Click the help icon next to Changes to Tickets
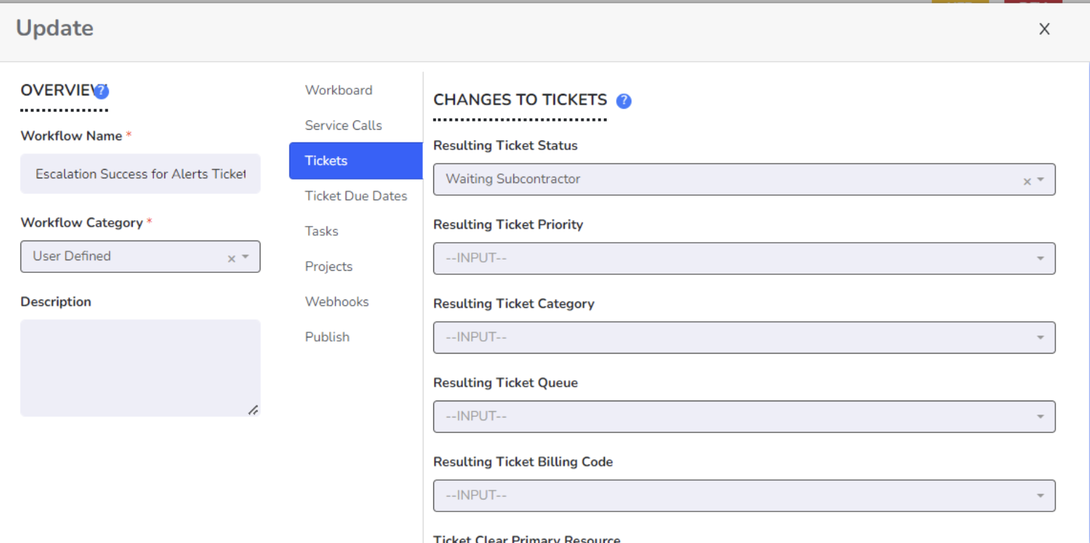The width and height of the screenshot is (1090, 543). 624,101
